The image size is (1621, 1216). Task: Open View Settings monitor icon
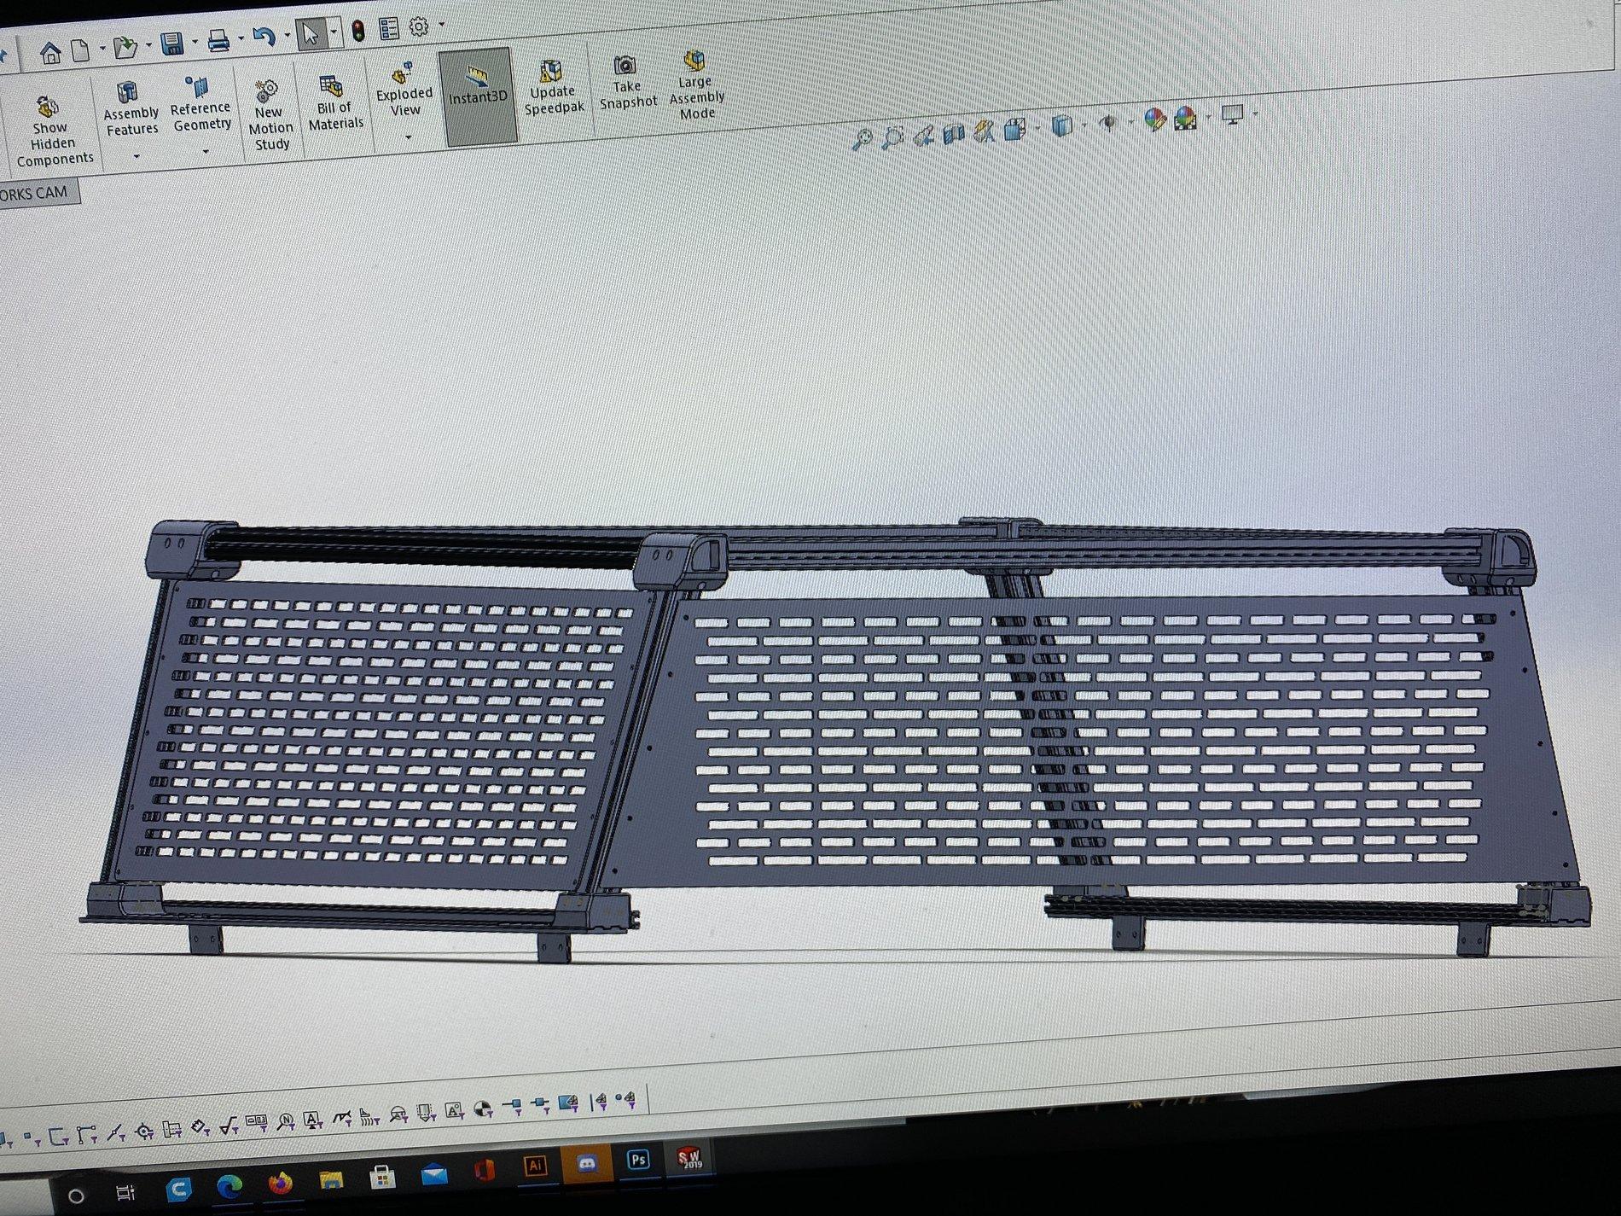(1232, 113)
